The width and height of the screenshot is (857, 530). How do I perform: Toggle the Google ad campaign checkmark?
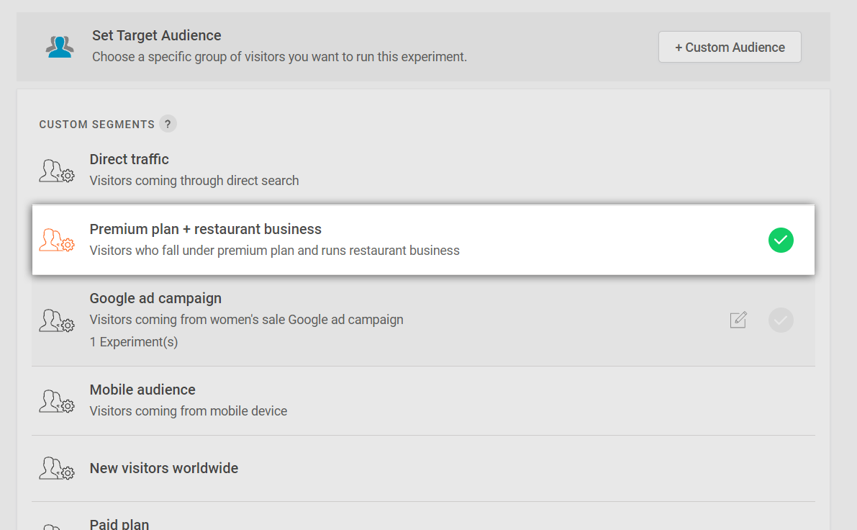coord(781,320)
